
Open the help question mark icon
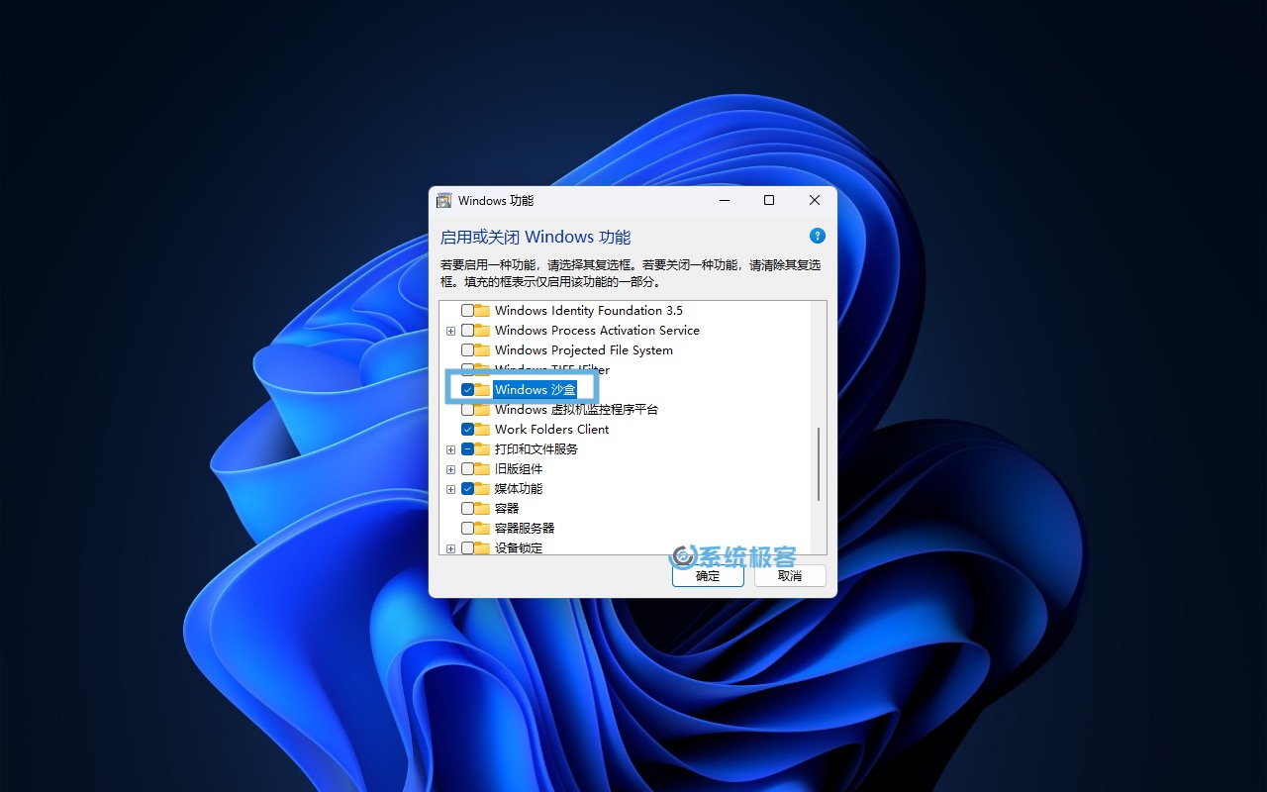point(817,236)
